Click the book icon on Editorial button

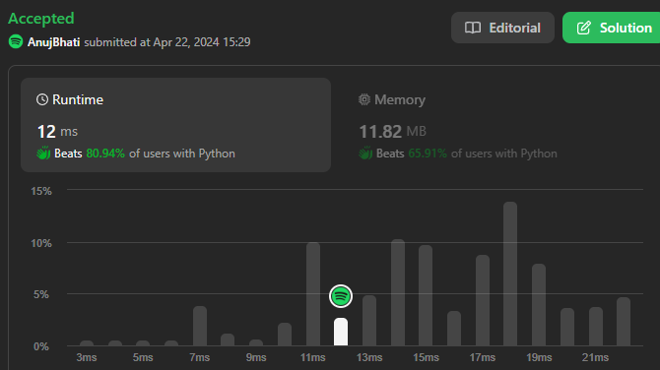point(473,28)
